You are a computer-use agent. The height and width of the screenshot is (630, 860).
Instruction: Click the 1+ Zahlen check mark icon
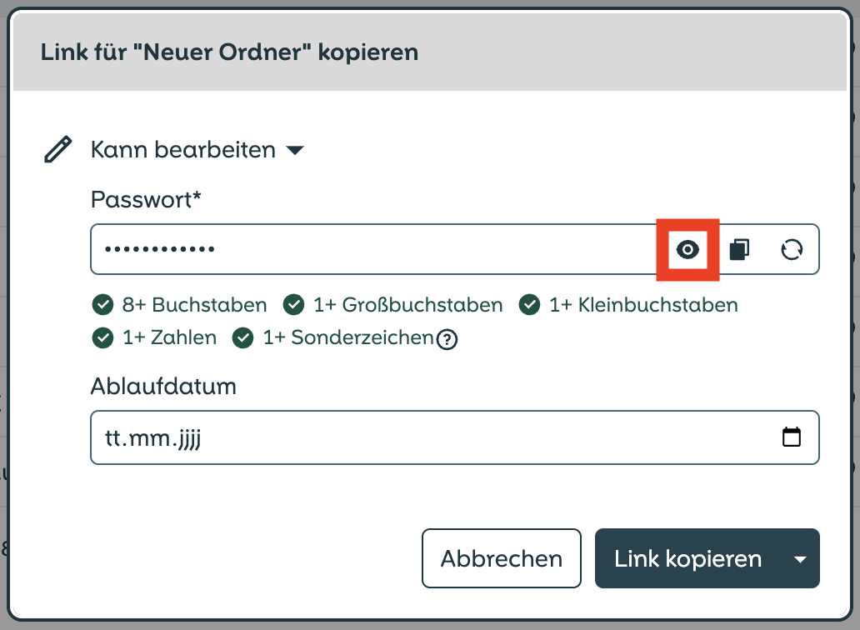102,337
